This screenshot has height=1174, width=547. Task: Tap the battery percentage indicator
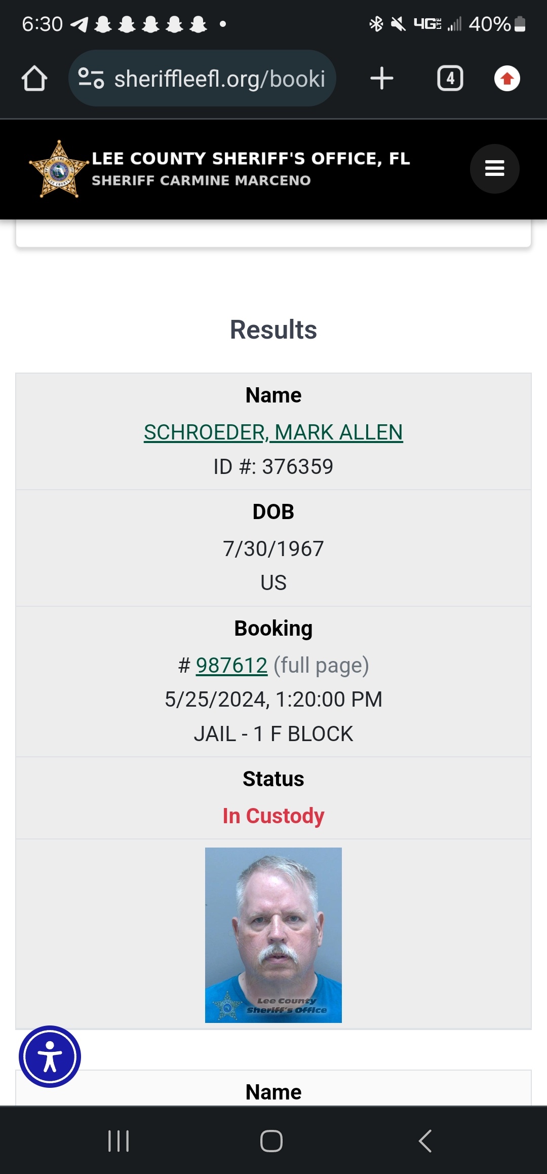point(497,24)
